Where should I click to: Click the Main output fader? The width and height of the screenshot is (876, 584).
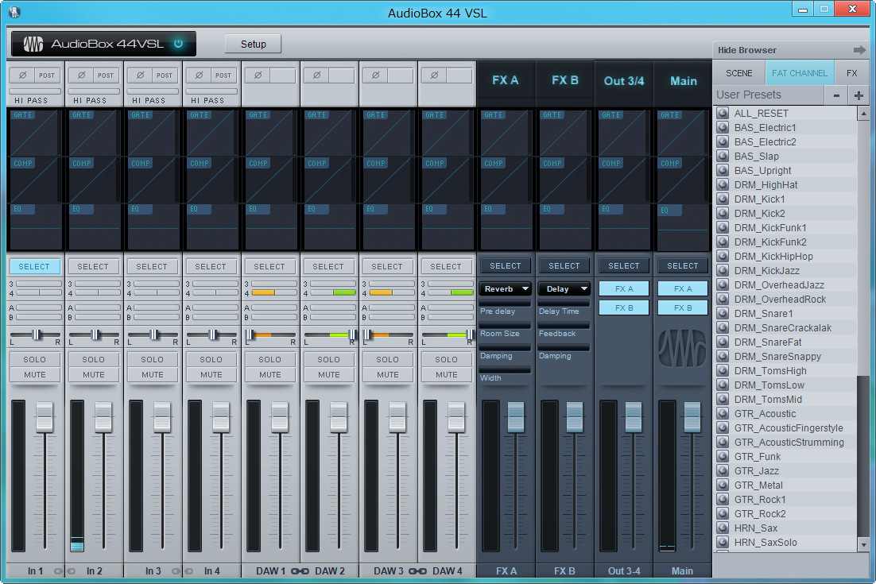pyautogui.click(x=692, y=416)
